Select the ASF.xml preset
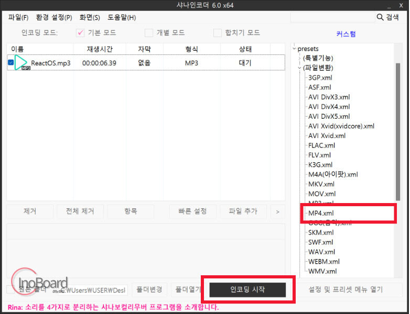 pos(319,87)
